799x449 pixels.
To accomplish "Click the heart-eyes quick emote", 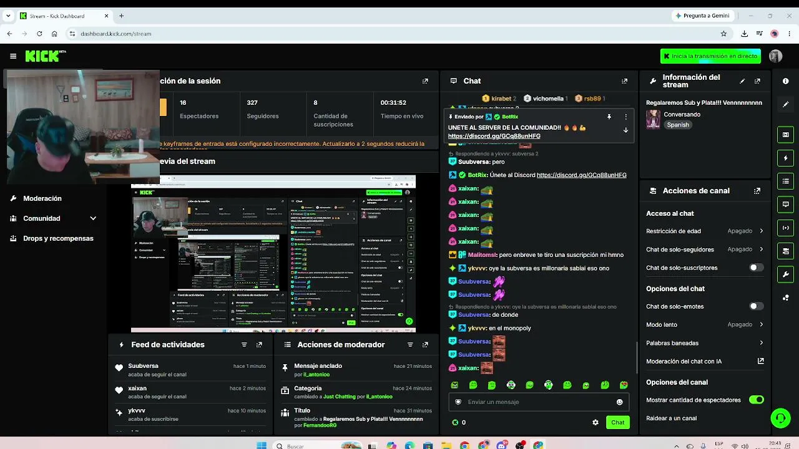I will tap(624, 385).
